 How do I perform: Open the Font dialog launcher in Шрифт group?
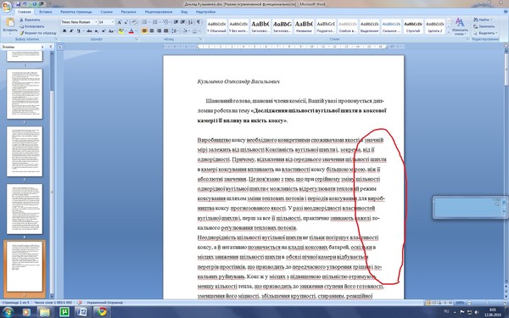(137, 39)
